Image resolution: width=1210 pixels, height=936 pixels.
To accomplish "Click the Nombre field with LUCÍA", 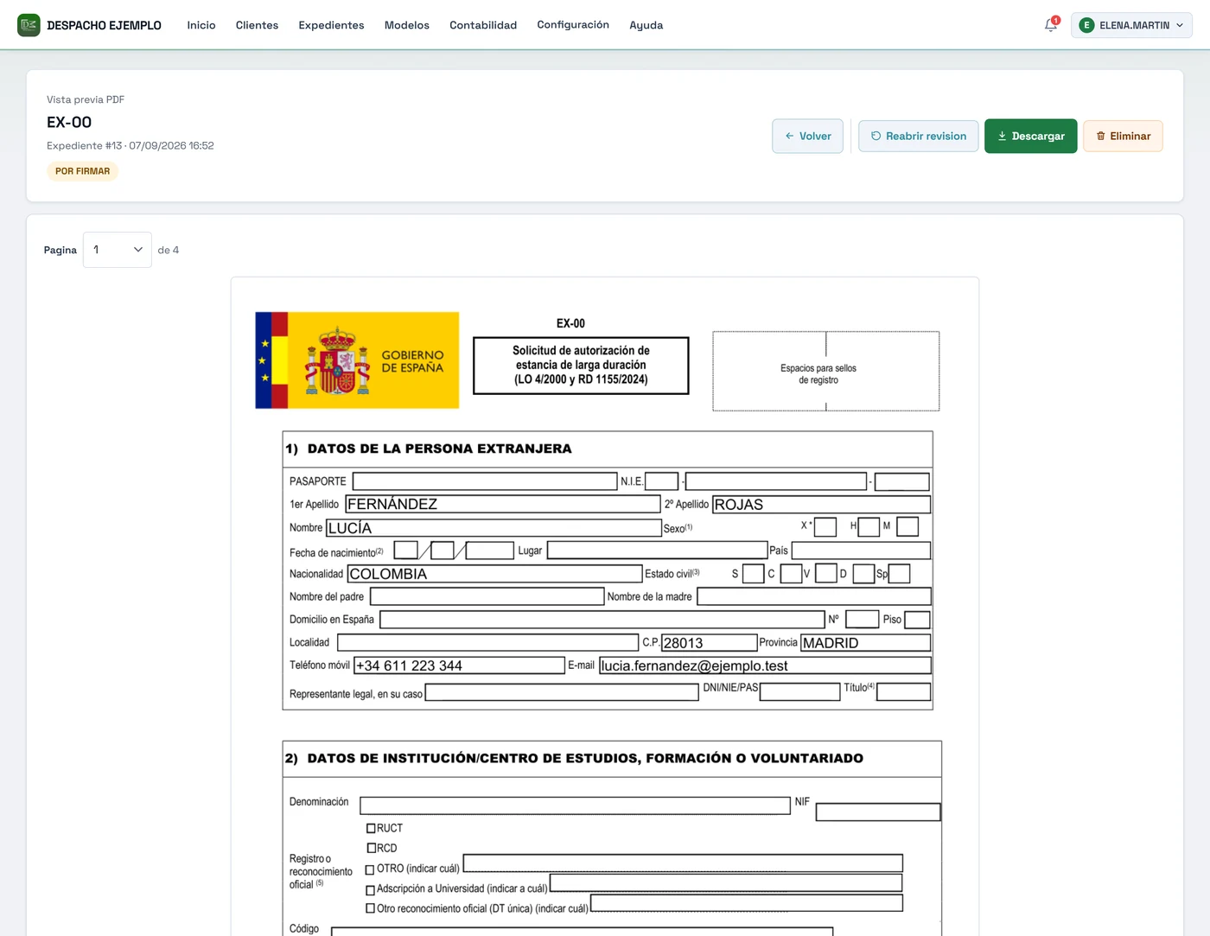I will coord(494,528).
